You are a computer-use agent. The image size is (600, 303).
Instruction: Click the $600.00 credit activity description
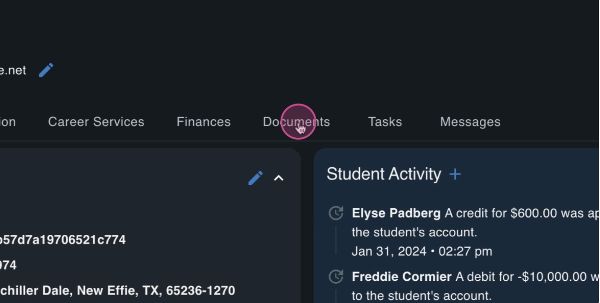click(476, 223)
